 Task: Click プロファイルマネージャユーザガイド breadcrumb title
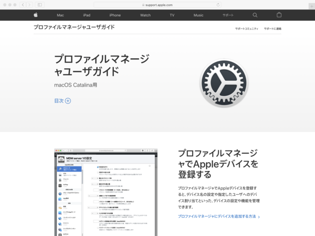click(74, 27)
